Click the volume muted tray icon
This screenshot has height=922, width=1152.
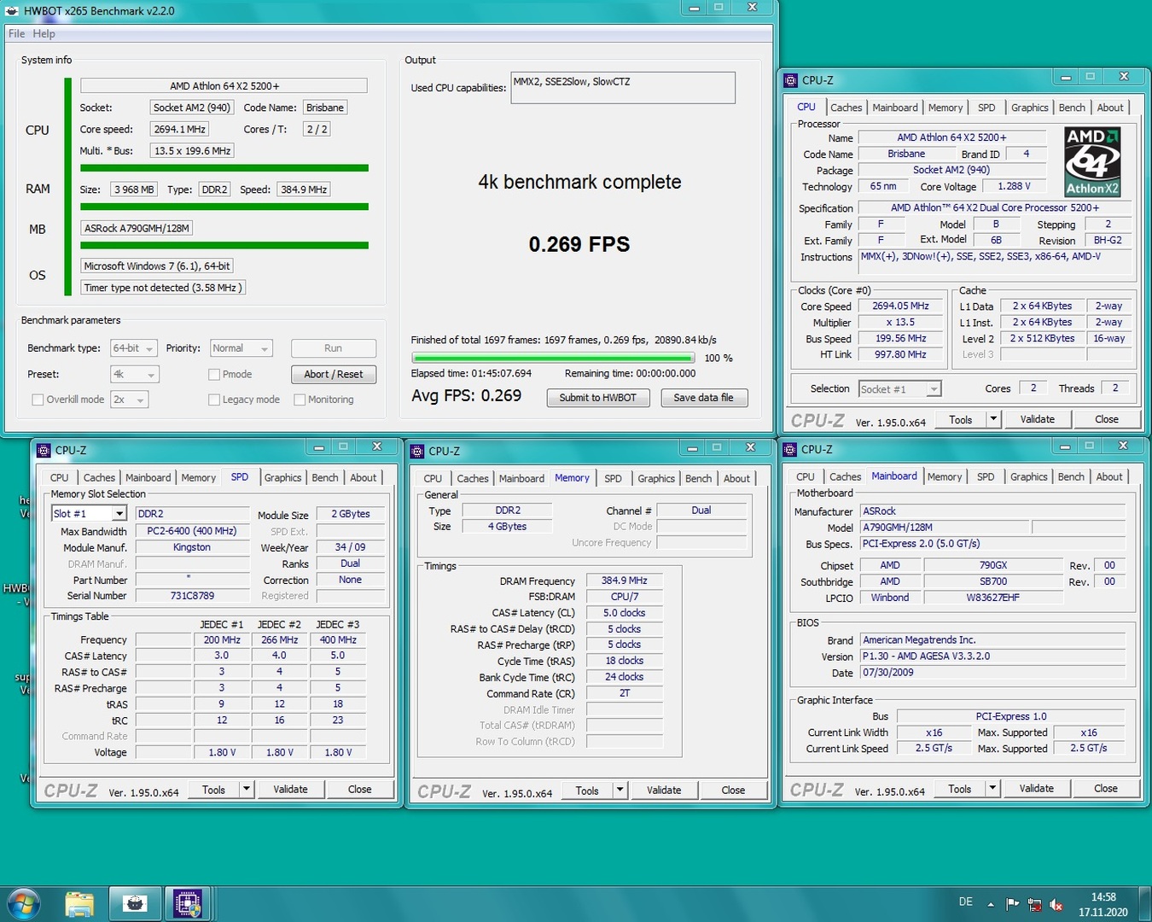pyautogui.click(x=1056, y=904)
